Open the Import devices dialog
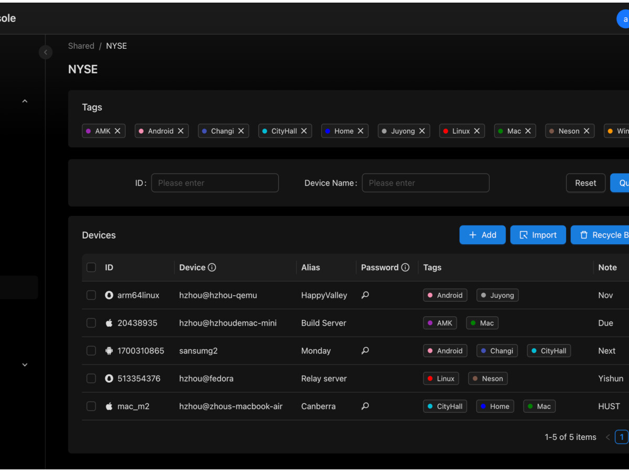 (x=538, y=235)
